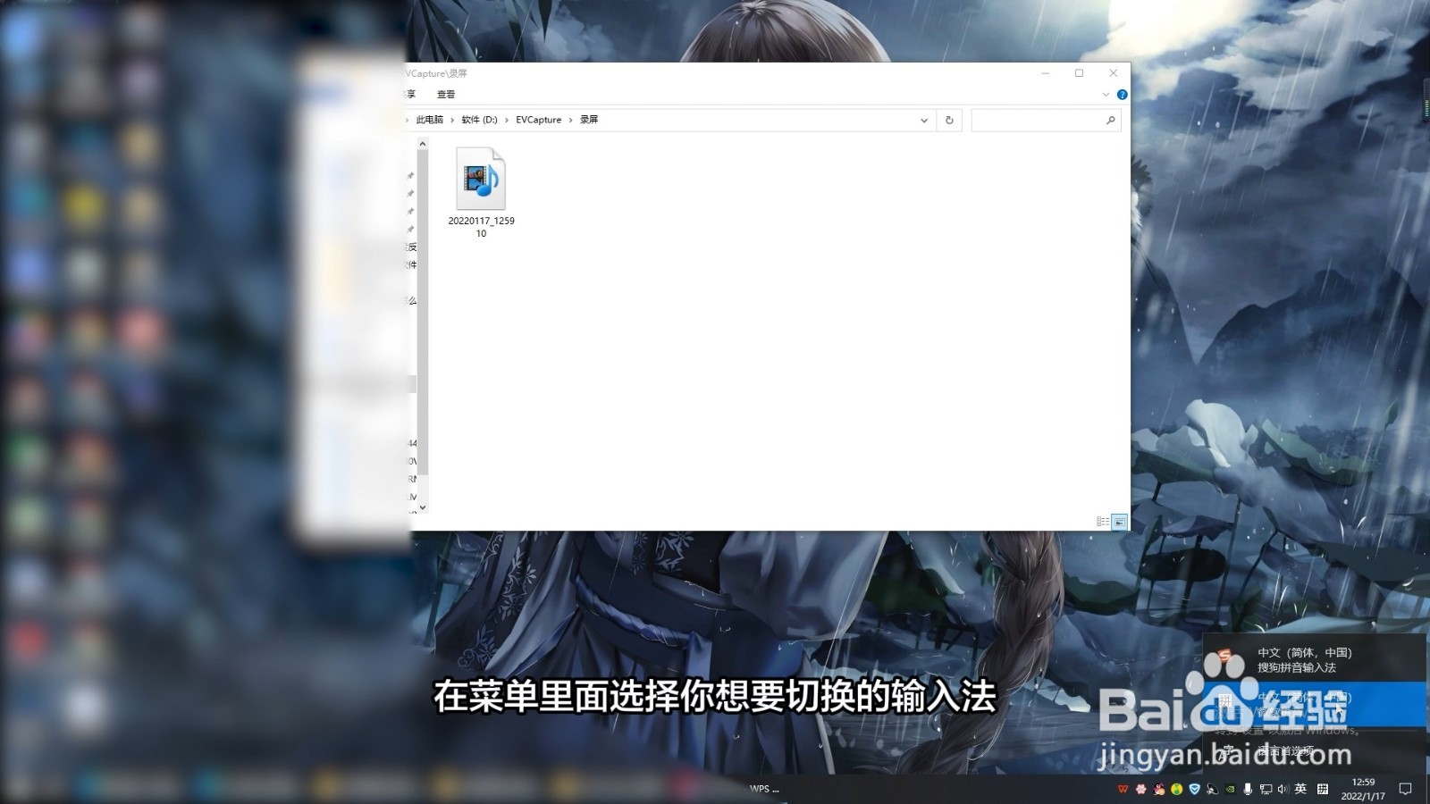Expand the ribbon with the chevron

(1106, 95)
